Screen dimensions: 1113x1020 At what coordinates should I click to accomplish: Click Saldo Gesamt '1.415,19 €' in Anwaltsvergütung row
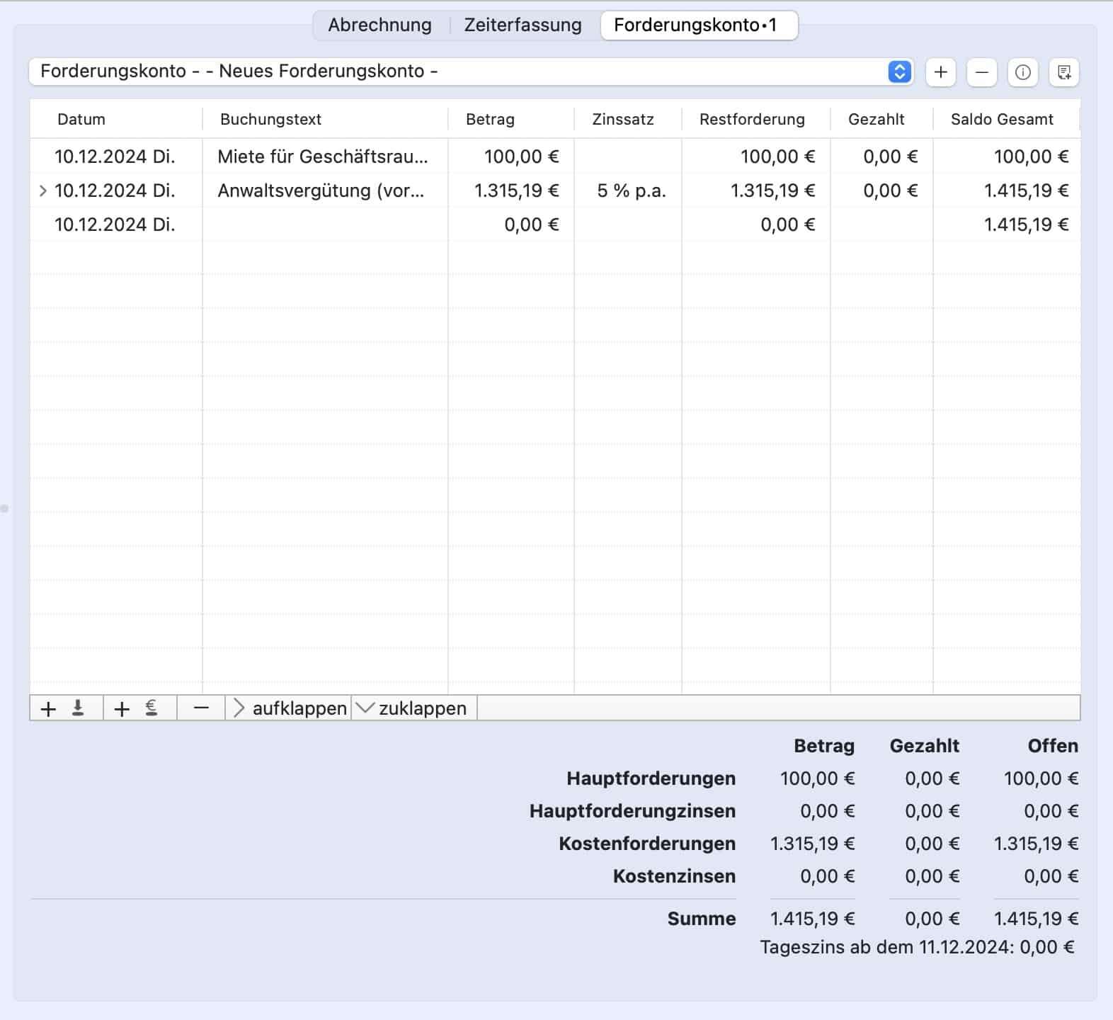tap(1027, 191)
